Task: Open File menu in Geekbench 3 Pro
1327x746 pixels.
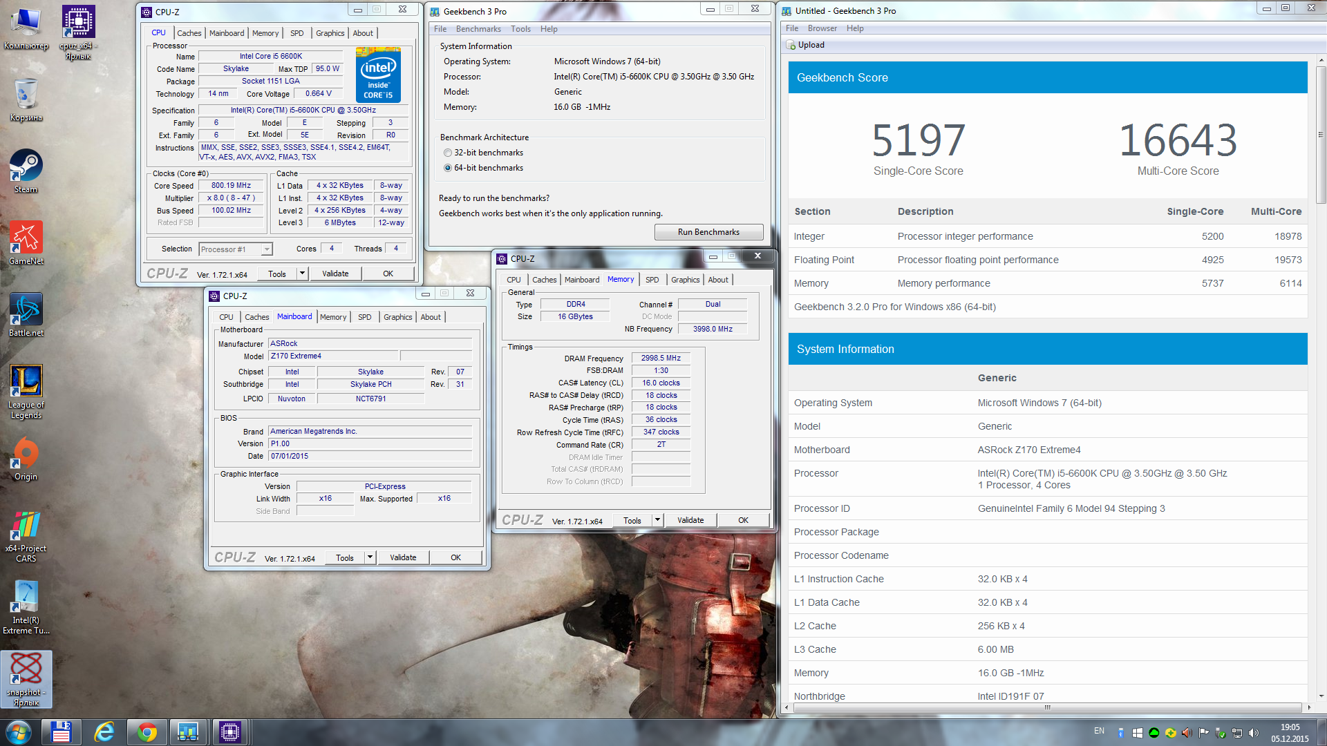Action: pos(440,29)
